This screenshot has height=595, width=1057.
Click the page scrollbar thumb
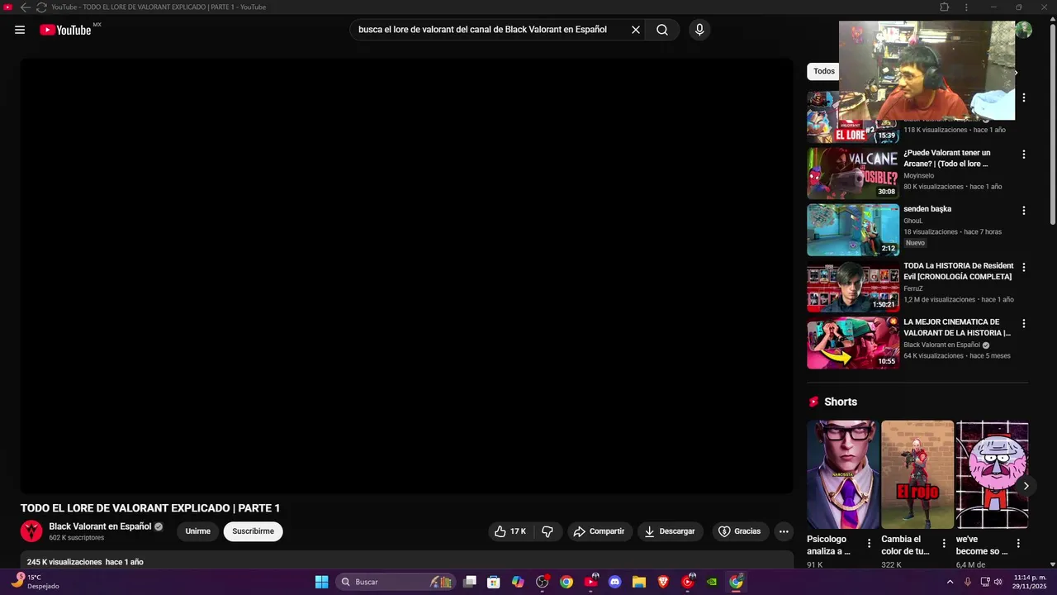pyautogui.click(x=1052, y=124)
